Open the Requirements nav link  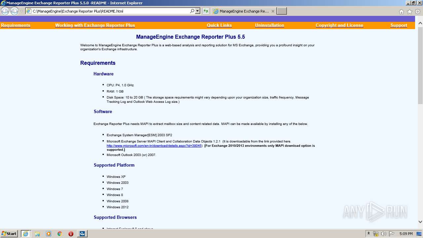[x=16, y=25]
